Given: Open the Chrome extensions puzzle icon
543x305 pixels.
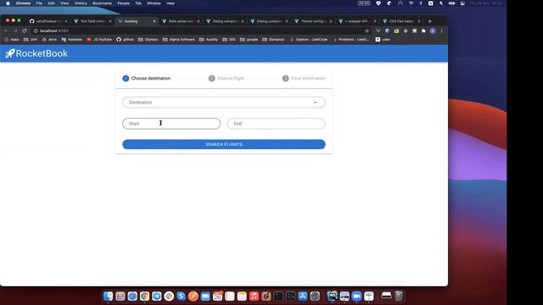Looking at the screenshot, I should pyautogui.click(x=423, y=30).
